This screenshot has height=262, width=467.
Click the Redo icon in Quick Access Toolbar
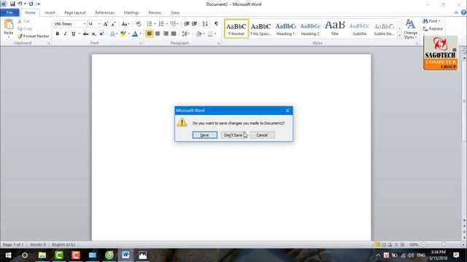(x=31, y=4)
